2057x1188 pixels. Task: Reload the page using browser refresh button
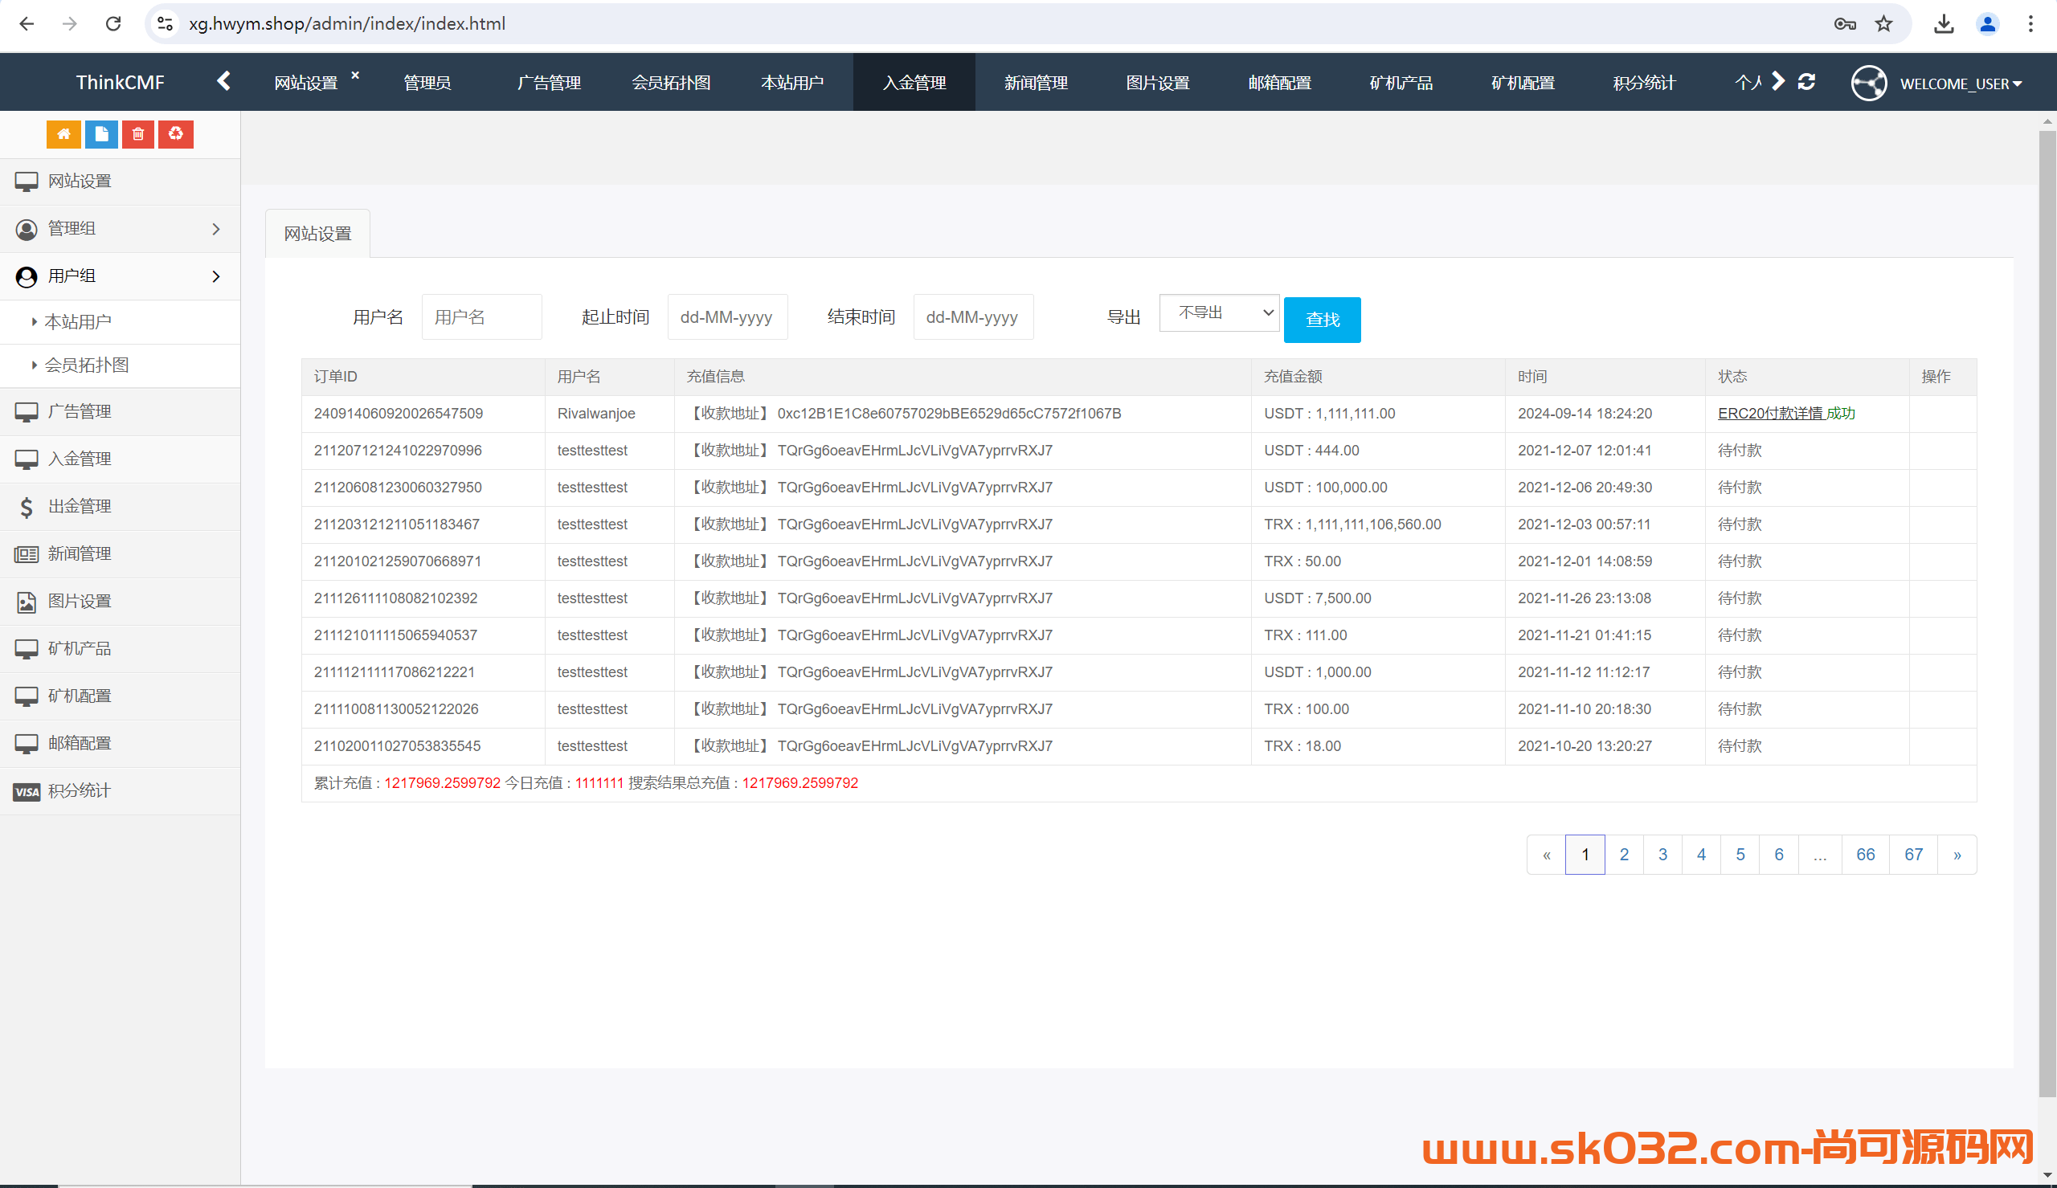click(x=113, y=23)
